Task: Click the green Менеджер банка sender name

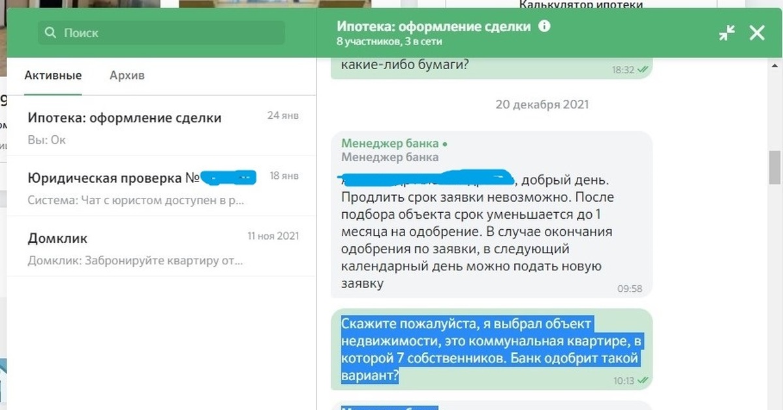Action: click(390, 144)
